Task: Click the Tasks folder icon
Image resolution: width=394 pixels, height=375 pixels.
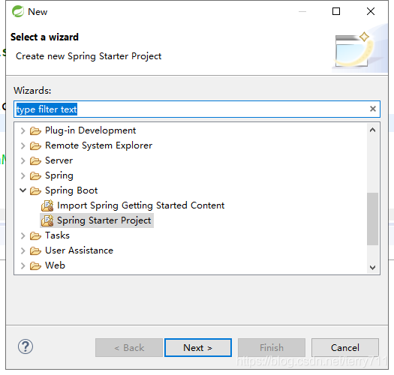Action: click(x=35, y=235)
